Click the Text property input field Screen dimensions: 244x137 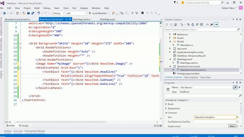(x=215, y=117)
